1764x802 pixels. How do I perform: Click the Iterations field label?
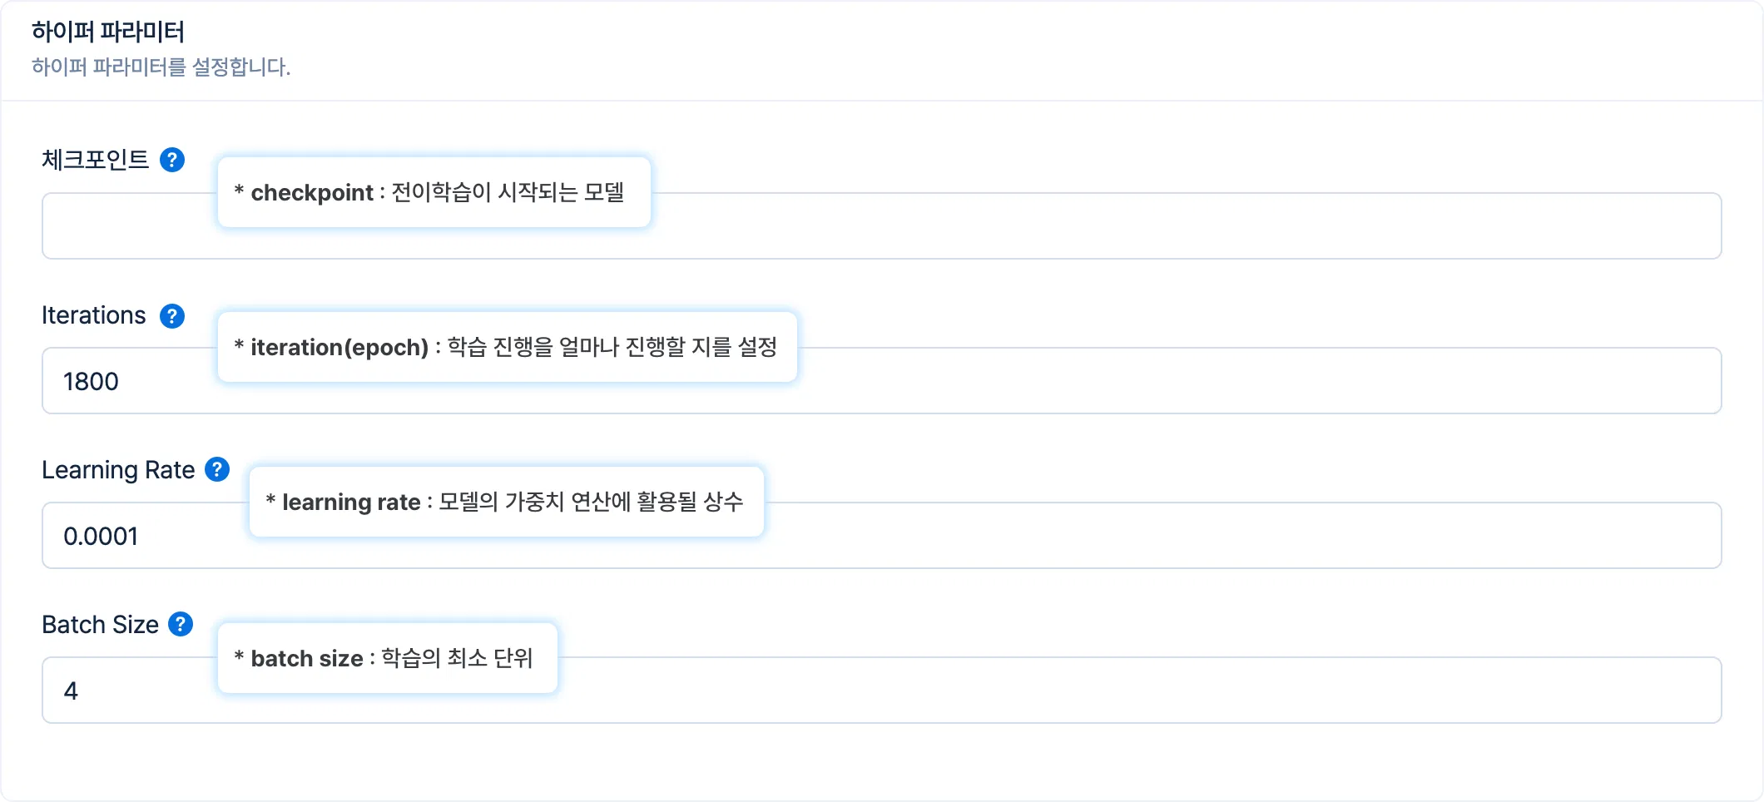tap(94, 316)
